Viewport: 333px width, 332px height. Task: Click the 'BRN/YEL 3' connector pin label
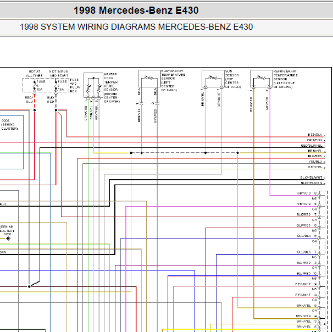pos(307,322)
